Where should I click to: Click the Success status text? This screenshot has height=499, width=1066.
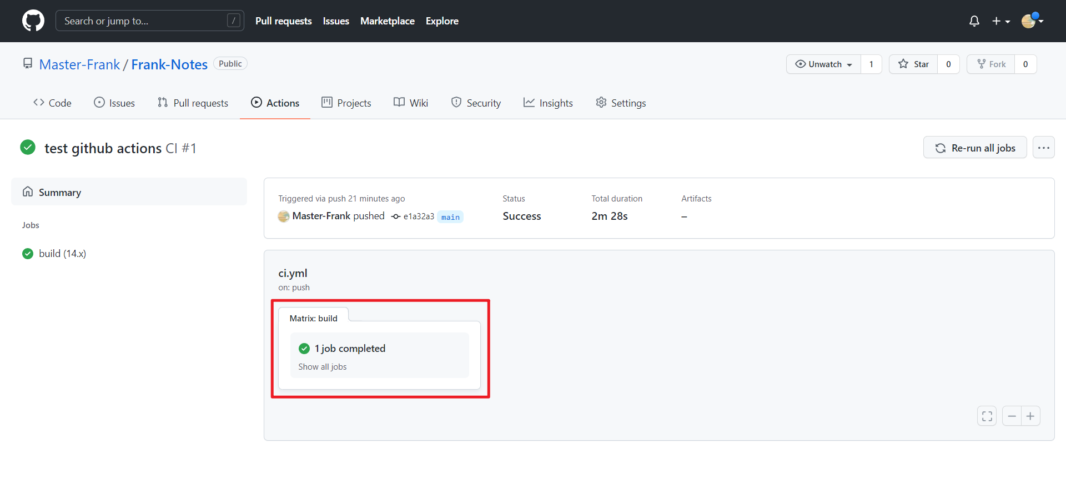pos(522,216)
